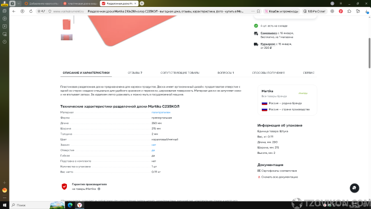Screen dimensions: 371x209
Task: Reload the current page
Action: tap(31, 11)
